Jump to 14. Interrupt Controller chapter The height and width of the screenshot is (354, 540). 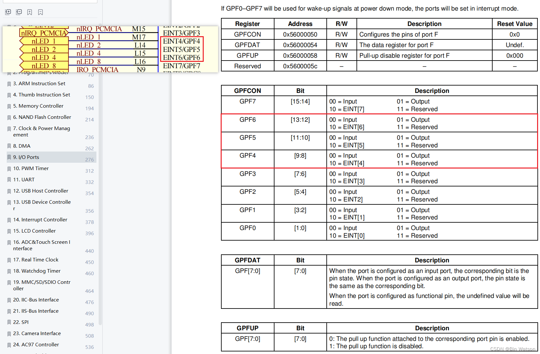click(x=40, y=219)
